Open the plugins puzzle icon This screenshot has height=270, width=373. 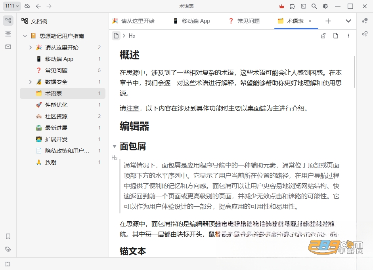click(293, 6)
